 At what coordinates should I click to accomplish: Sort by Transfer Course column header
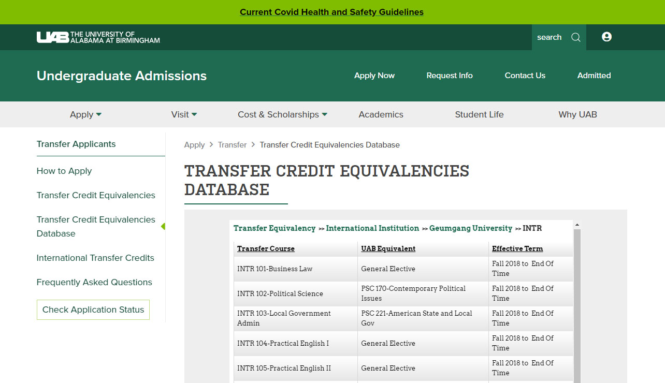(266, 248)
